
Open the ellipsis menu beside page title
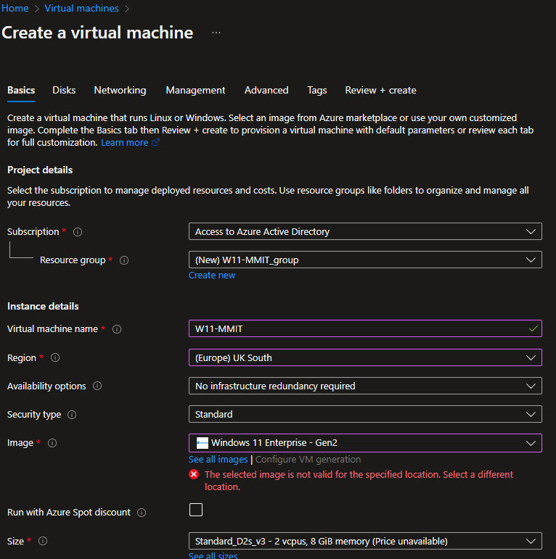point(216,33)
